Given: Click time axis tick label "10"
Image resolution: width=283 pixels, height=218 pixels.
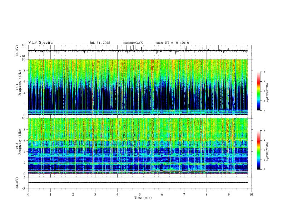Looking at the screenshot, I should pyautogui.click(x=251, y=194).
